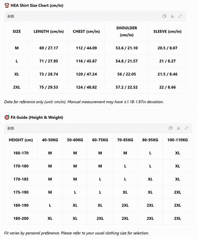
Task: Select the SIZE column header
Action: (17, 31)
